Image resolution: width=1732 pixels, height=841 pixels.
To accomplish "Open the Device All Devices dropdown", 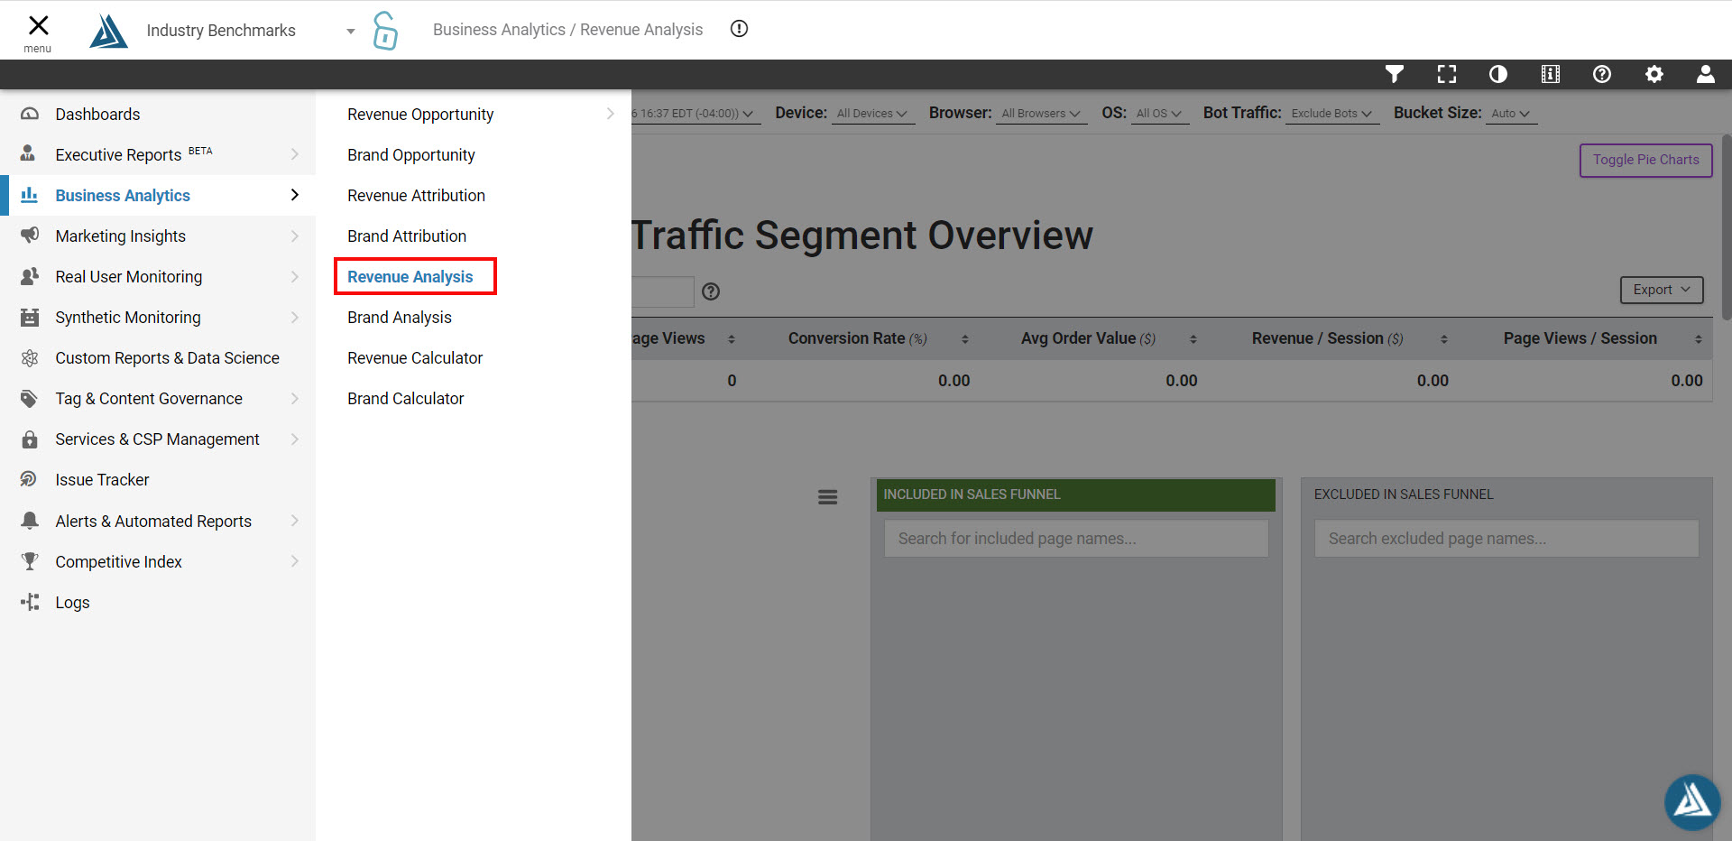I will (x=872, y=114).
